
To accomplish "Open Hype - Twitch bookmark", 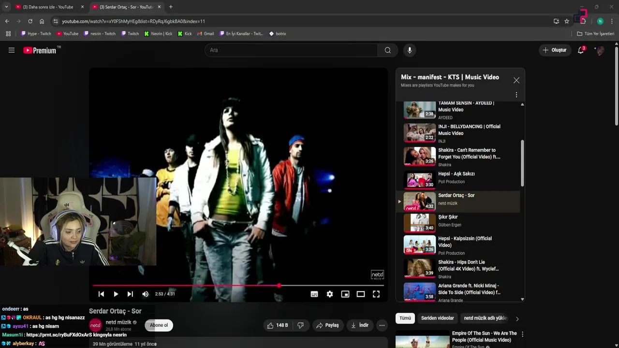I will tap(36, 34).
